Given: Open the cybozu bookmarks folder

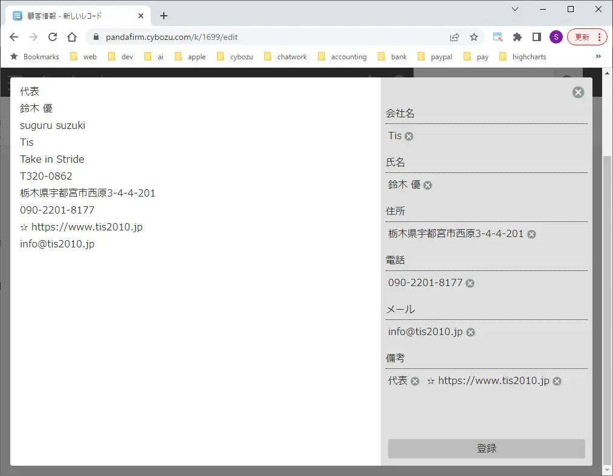Looking at the screenshot, I should click(x=235, y=57).
